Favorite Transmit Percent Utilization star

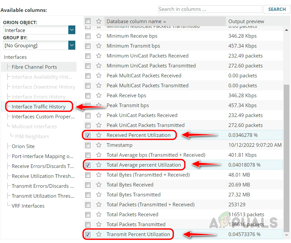tap(99, 234)
